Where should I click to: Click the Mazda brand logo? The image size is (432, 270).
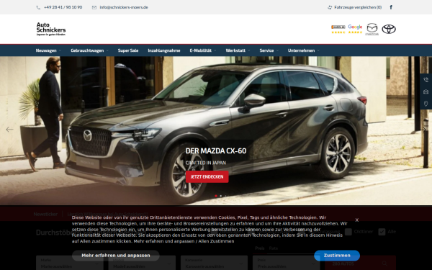coord(372,30)
